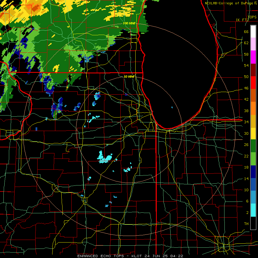This screenshot has width=258, height=258.
Task: Click the medium blue legend swatch
Action: (x=253, y=184)
